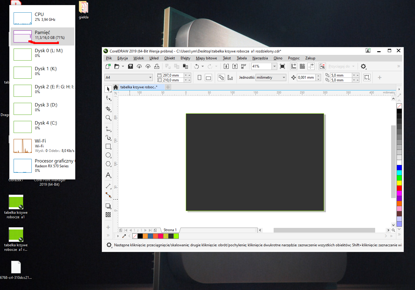Select the Text tool
This screenshot has width=415, height=290.
(x=108, y=175)
